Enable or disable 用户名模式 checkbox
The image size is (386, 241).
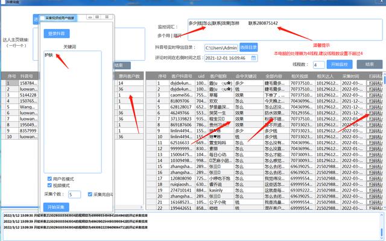click(x=50, y=178)
